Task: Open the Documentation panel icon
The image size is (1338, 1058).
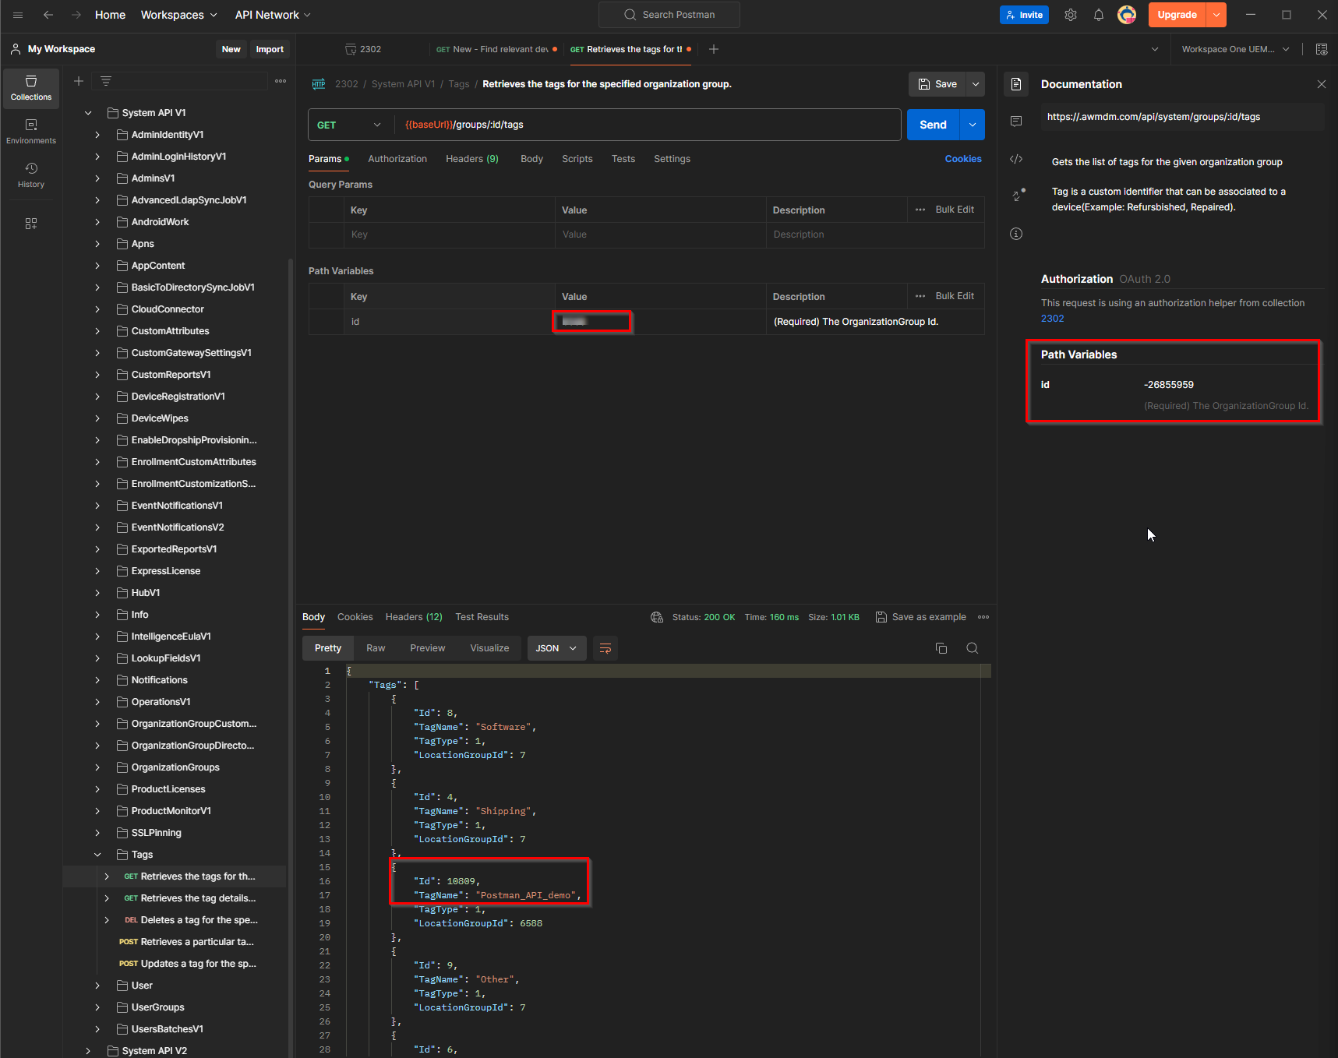Action: coord(1016,83)
